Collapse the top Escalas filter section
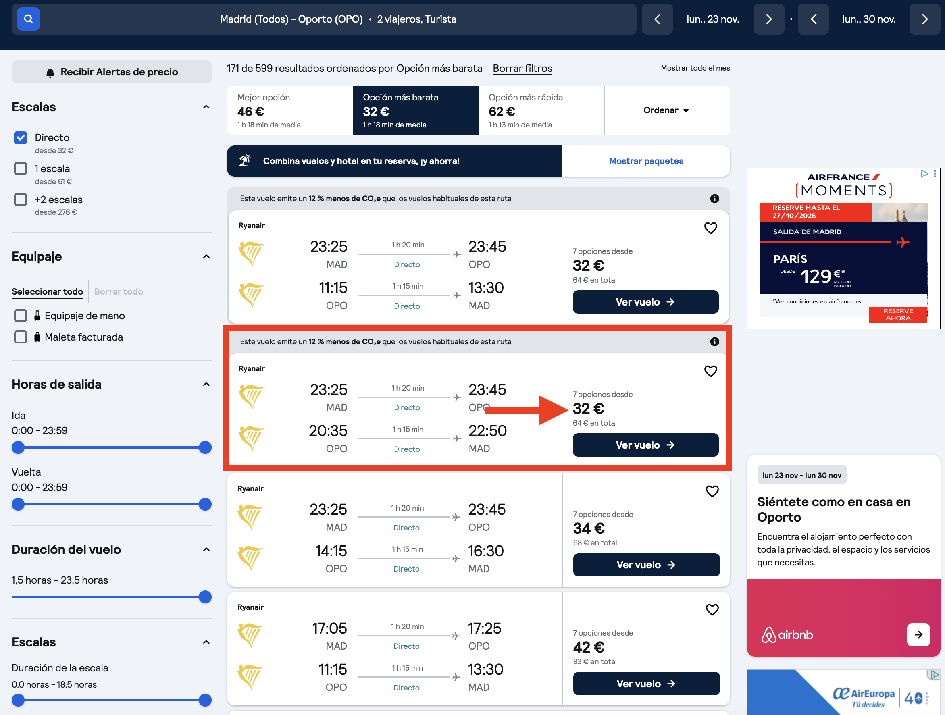The height and width of the screenshot is (715, 945). 206,107
